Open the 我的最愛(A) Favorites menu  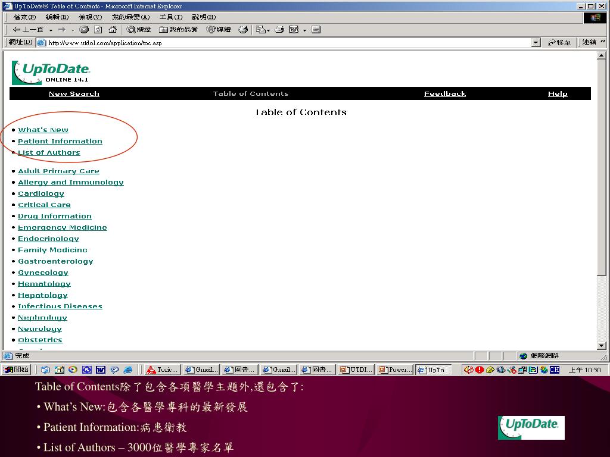click(x=130, y=17)
